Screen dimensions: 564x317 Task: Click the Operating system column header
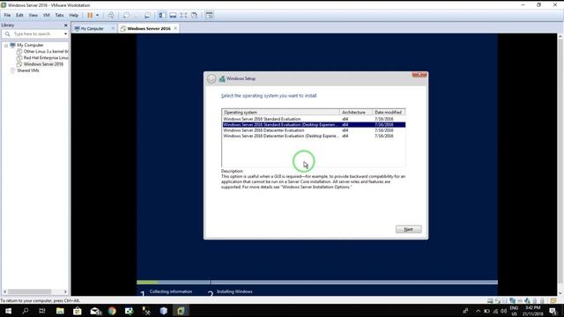(x=280, y=112)
